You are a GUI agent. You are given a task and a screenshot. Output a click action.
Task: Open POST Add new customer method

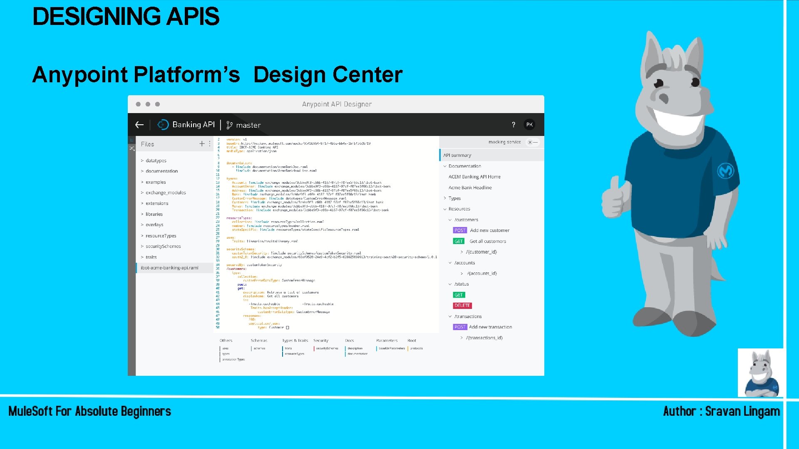pyautogui.click(x=481, y=230)
